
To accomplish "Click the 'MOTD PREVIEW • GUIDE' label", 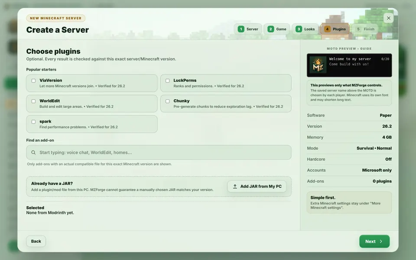I will tap(349, 49).
